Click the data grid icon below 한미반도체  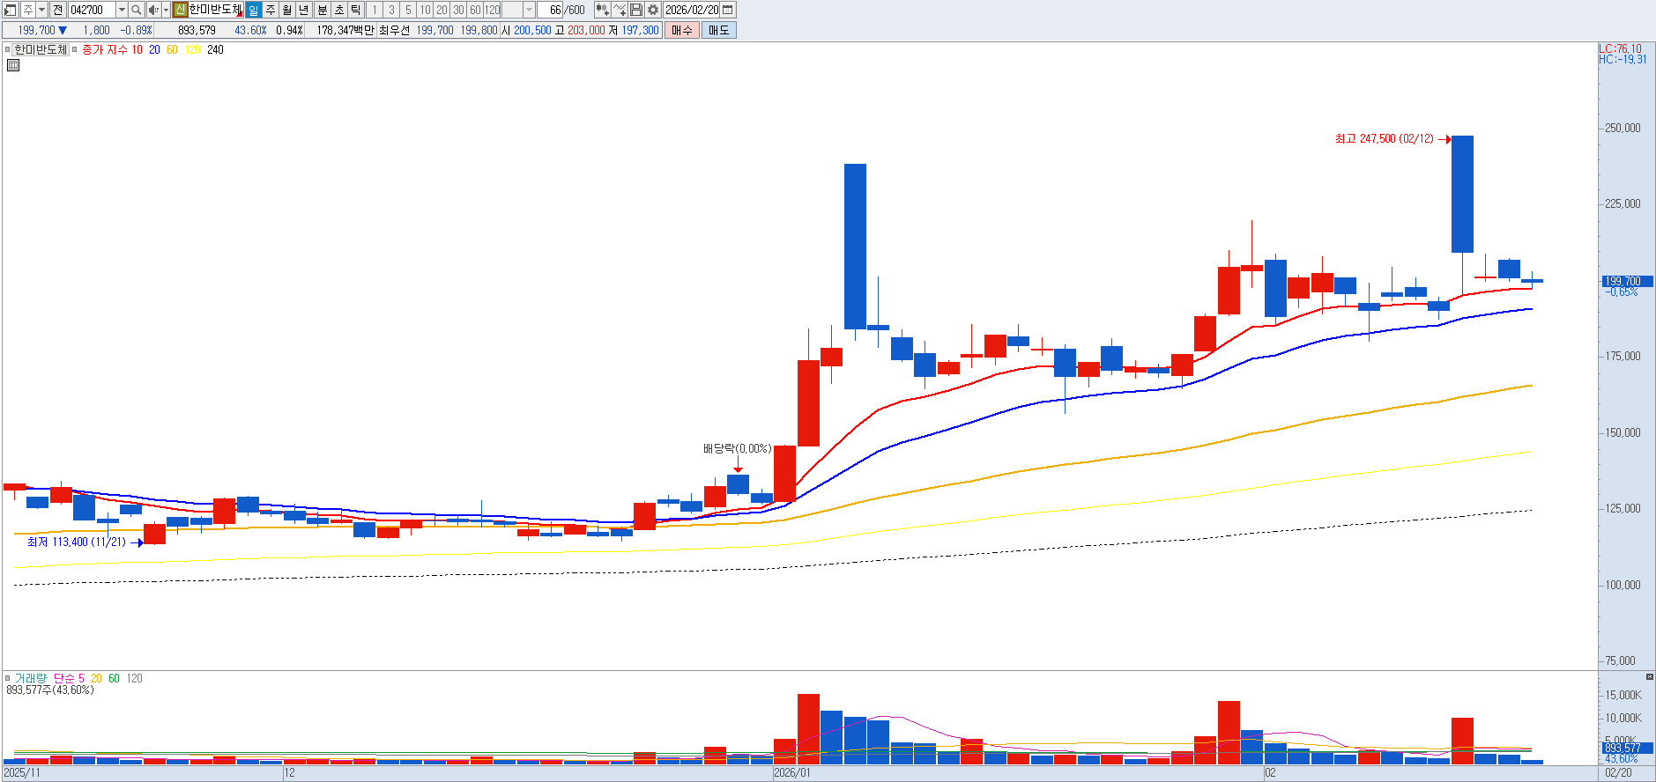13,65
